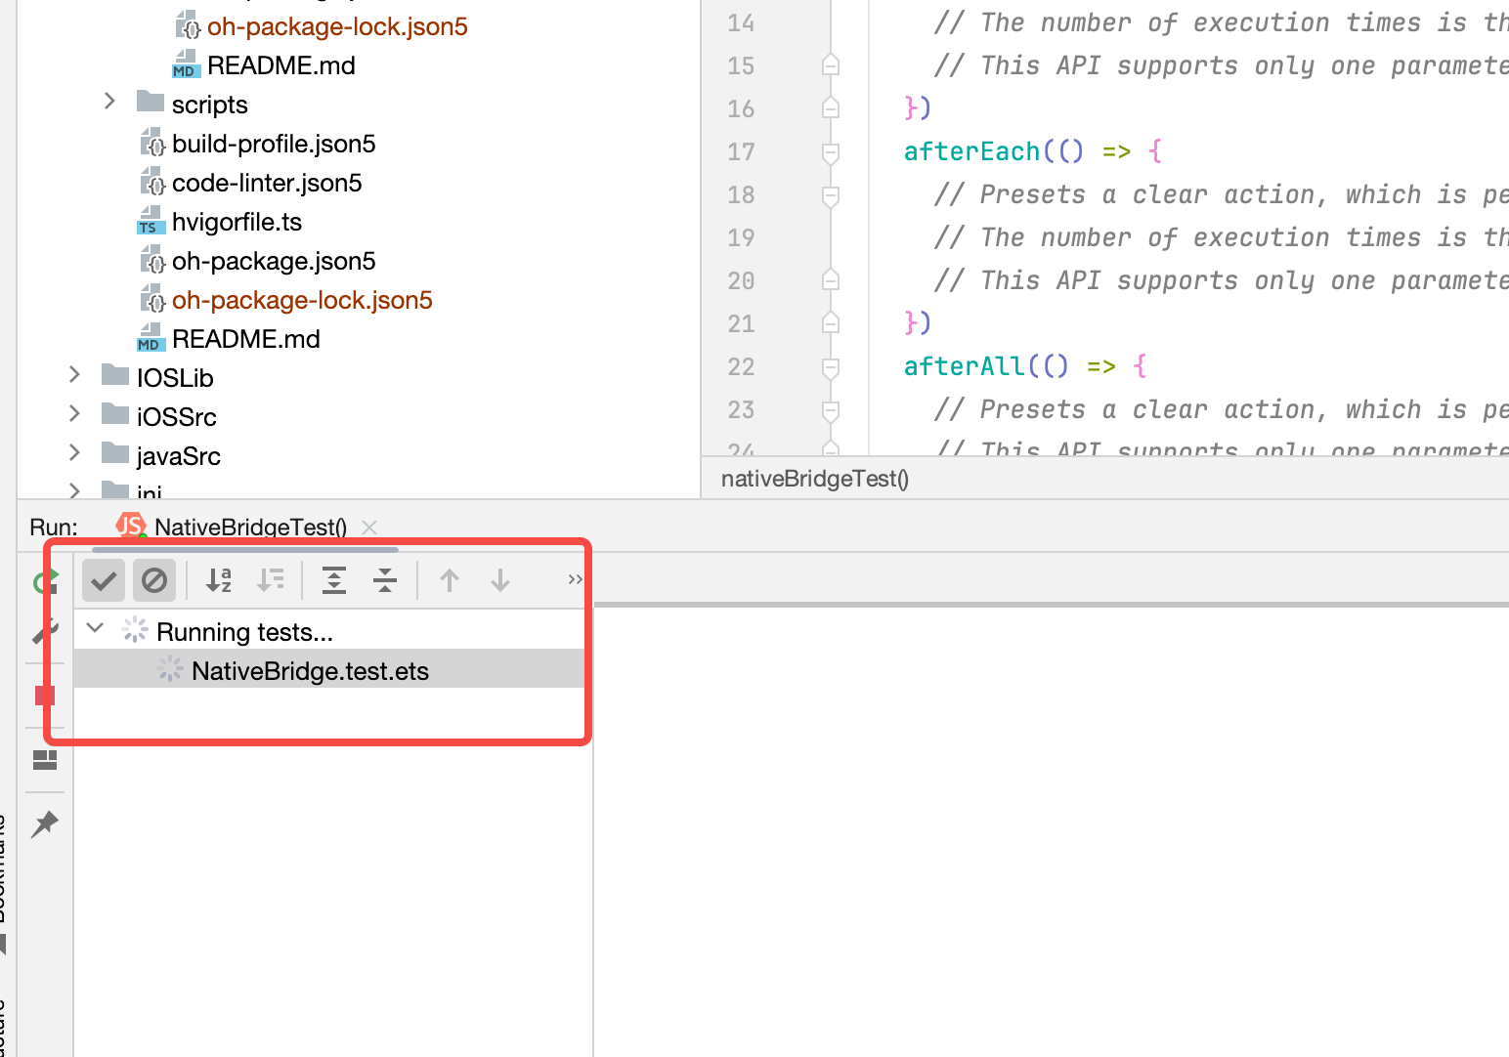Pin the Run tab

tap(45, 824)
